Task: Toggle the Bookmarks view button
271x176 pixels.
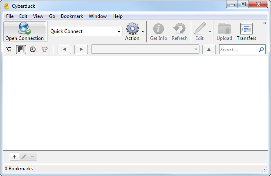Action: click(x=21, y=49)
